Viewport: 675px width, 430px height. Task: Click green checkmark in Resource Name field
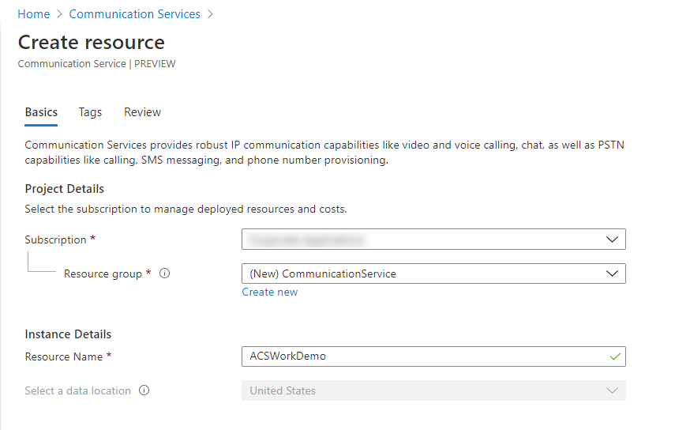pyautogui.click(x=615, y=356)
